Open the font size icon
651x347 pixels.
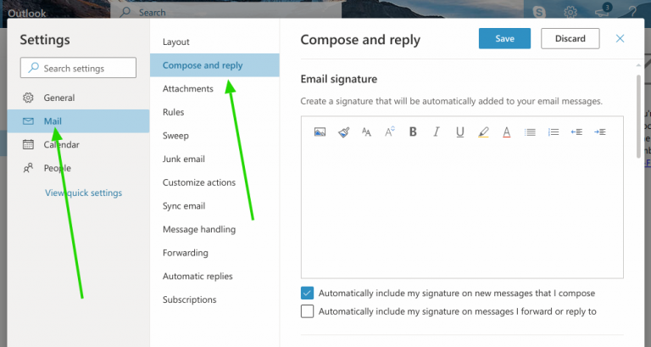tap(366, 132)
